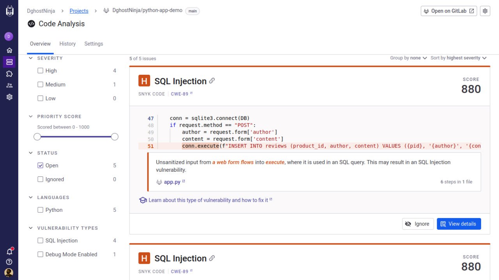Switch to the History tab

pos(67,44)
